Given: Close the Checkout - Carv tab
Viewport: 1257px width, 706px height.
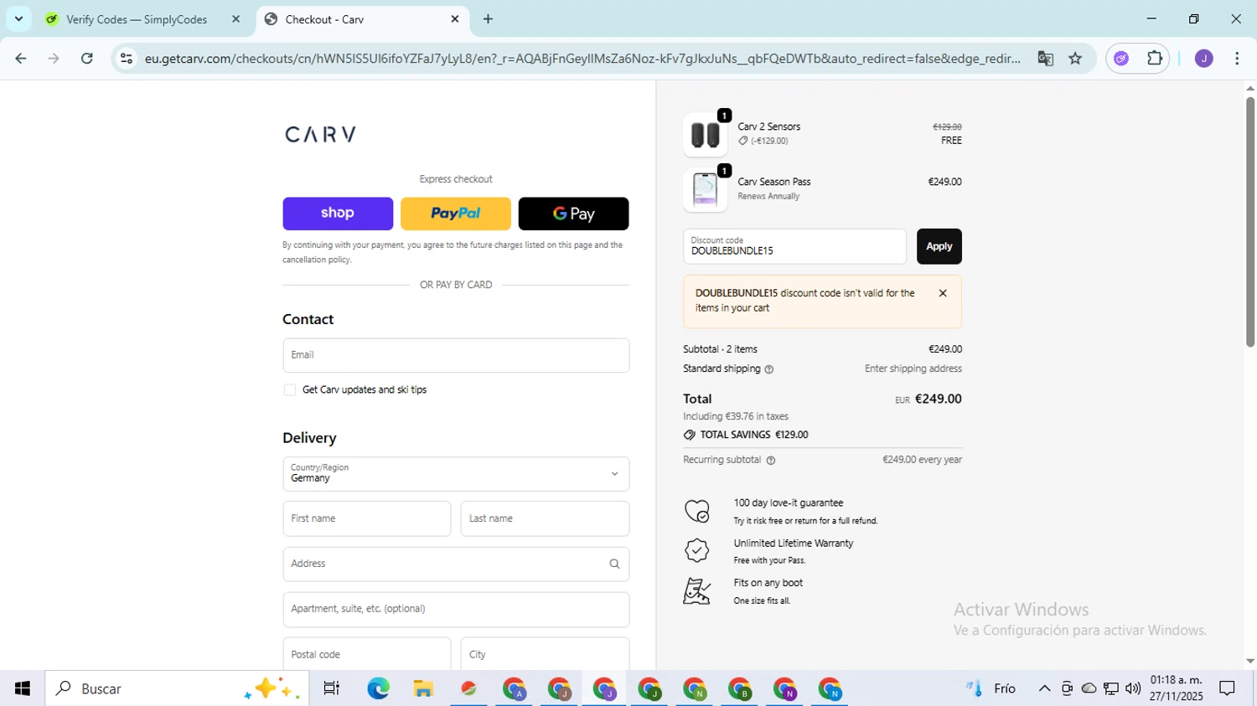Looking at the screenshot, I should click(x=455, y=19).
